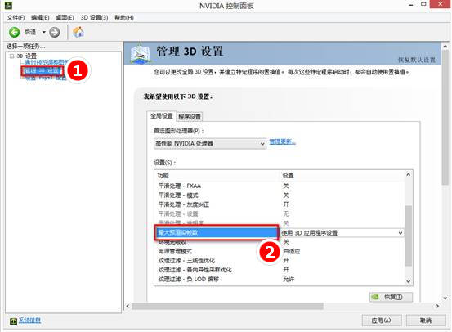452x332 pixels.
Task: Click the NVIDIA icon on 恢复 button
Action: (x=375, y=297)
